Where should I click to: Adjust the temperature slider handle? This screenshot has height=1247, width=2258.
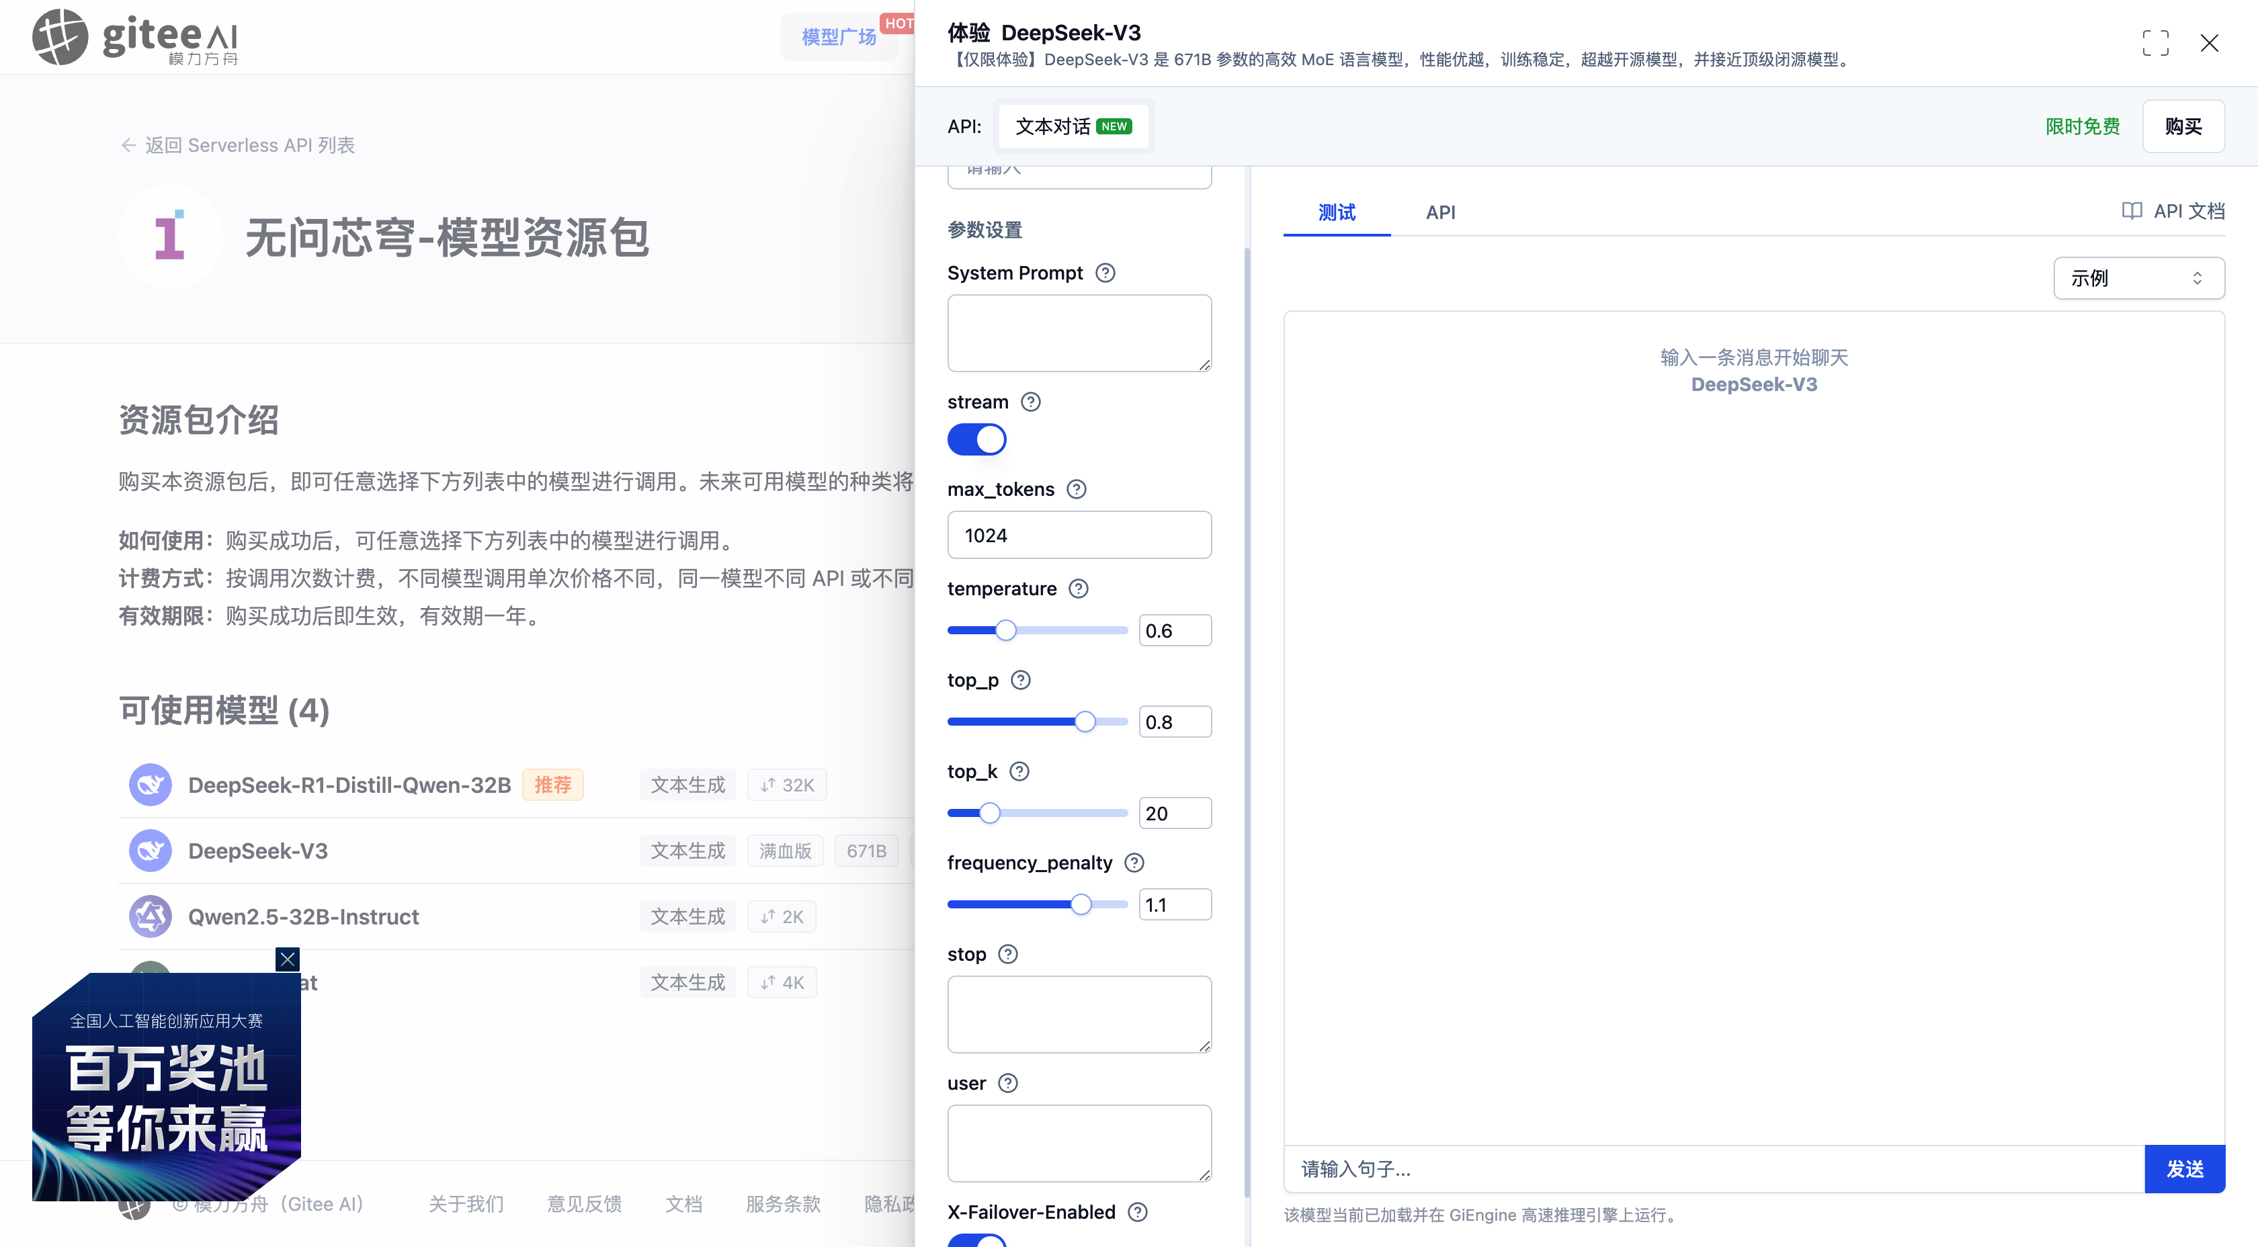[1005, 630]
